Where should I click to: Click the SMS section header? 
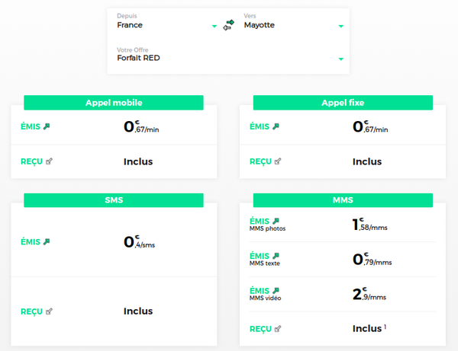pyautogui.click(x=114, y=200)
